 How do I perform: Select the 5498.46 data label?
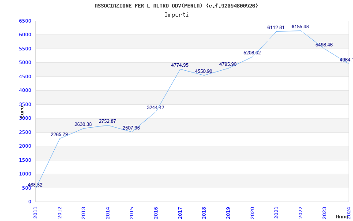(324, 45)
